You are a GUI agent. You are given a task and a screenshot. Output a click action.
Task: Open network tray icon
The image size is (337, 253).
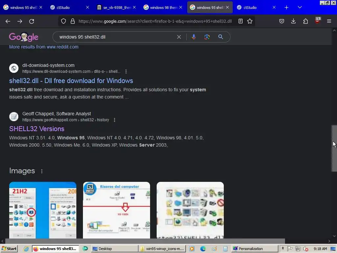298,249
